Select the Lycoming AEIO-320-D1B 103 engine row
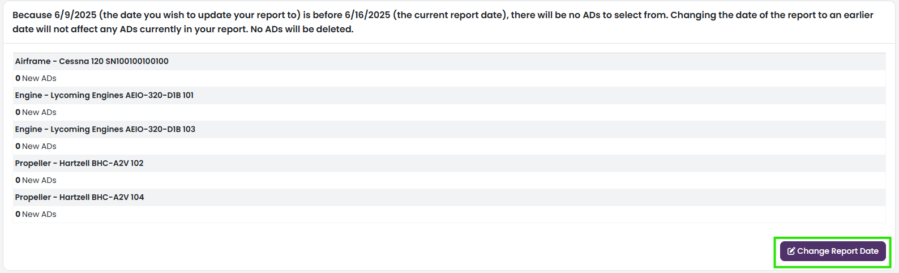899x273 pixels. [x=449, y=129]
